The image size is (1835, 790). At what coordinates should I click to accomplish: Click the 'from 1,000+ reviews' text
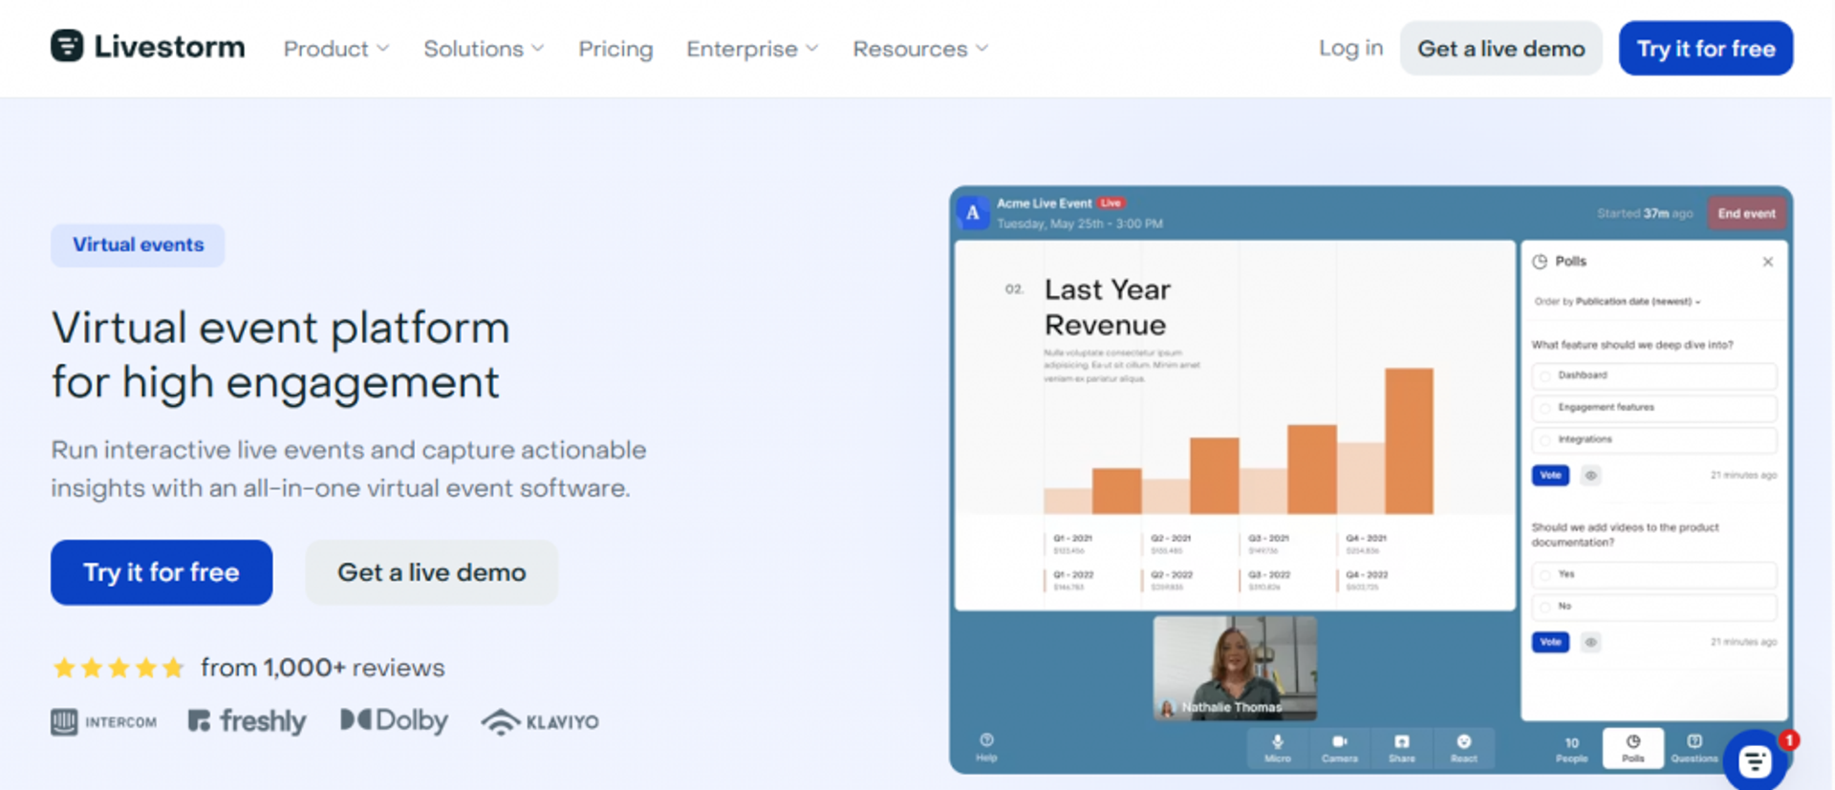click(323, 668)
